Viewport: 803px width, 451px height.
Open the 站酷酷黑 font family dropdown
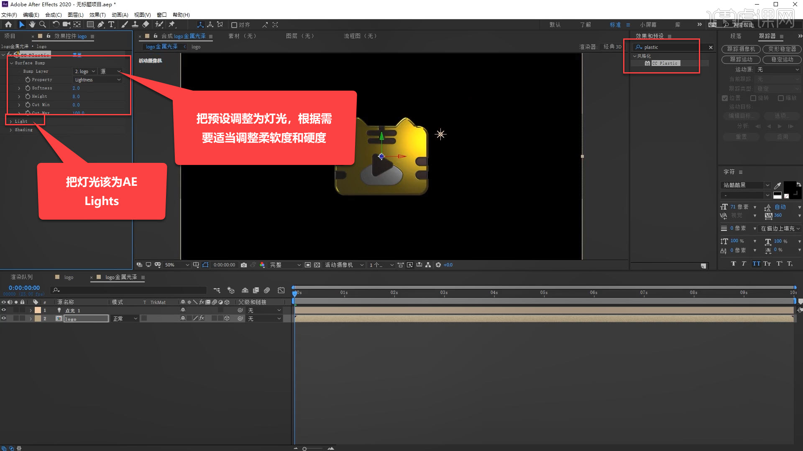(x=746, y=185)
